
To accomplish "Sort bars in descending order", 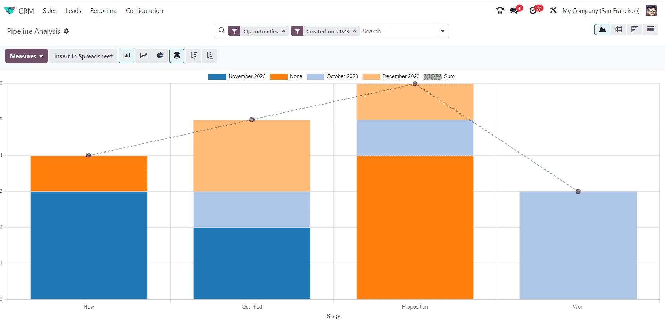I will (x=194, y=56).
